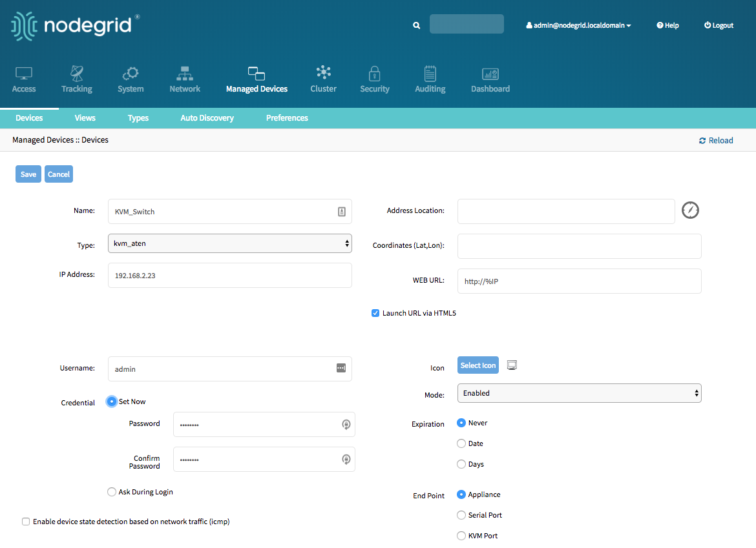The image size is (756, 548).
Task: Select the Set Now credential option
Action: (x=111, y=401)
